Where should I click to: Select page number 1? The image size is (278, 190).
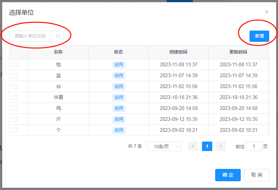click(x=207, y=146)
